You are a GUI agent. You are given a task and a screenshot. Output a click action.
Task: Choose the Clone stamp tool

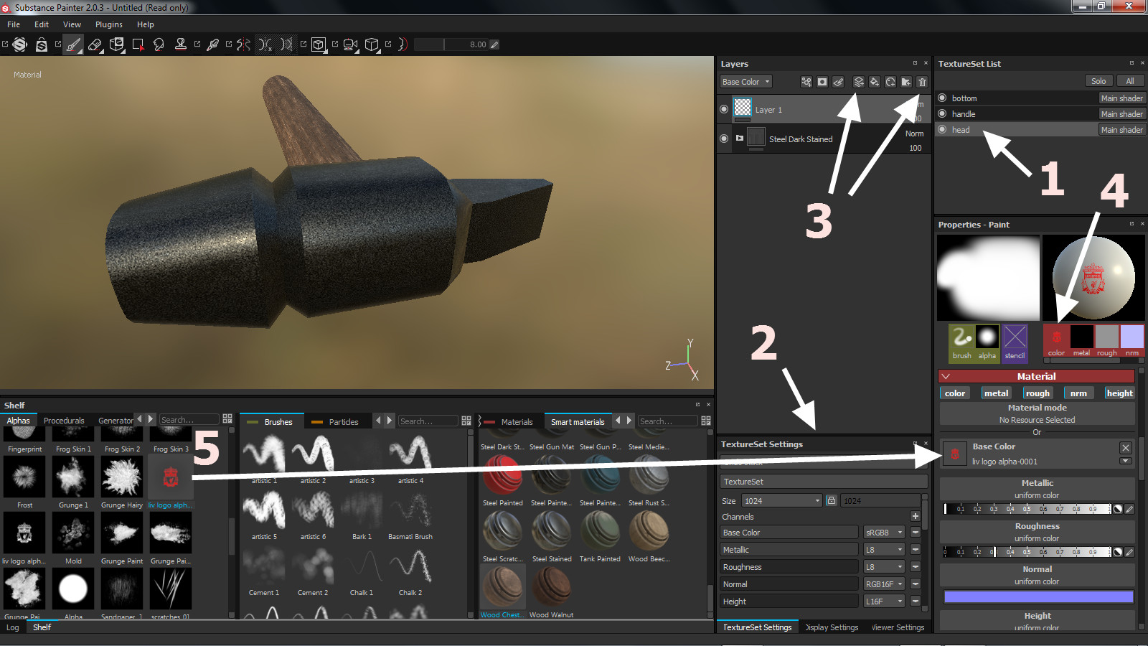181,45
